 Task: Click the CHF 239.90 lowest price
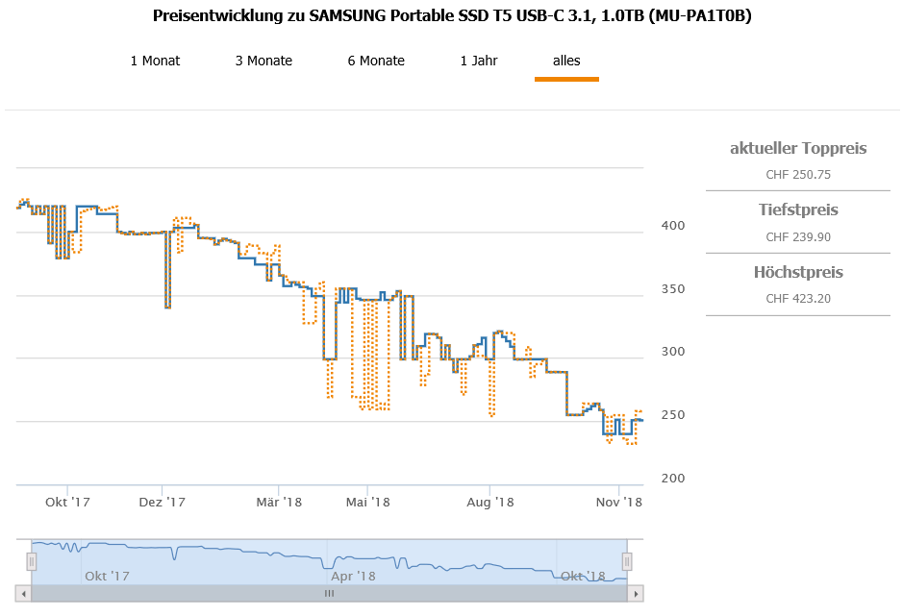[798, 236]
